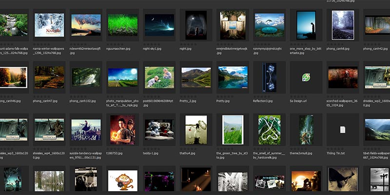Select the scorched-wallpapers thumbnail

click(343, 78)
